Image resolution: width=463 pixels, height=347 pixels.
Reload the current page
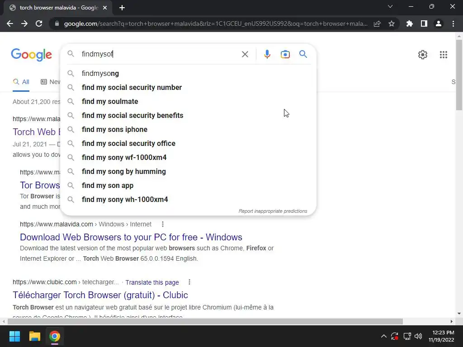(x=39, y=23)
